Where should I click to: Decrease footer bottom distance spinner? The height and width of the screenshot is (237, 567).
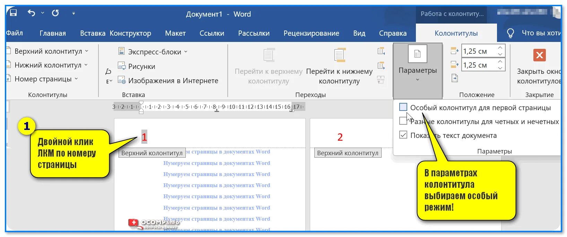click(500, 68)
